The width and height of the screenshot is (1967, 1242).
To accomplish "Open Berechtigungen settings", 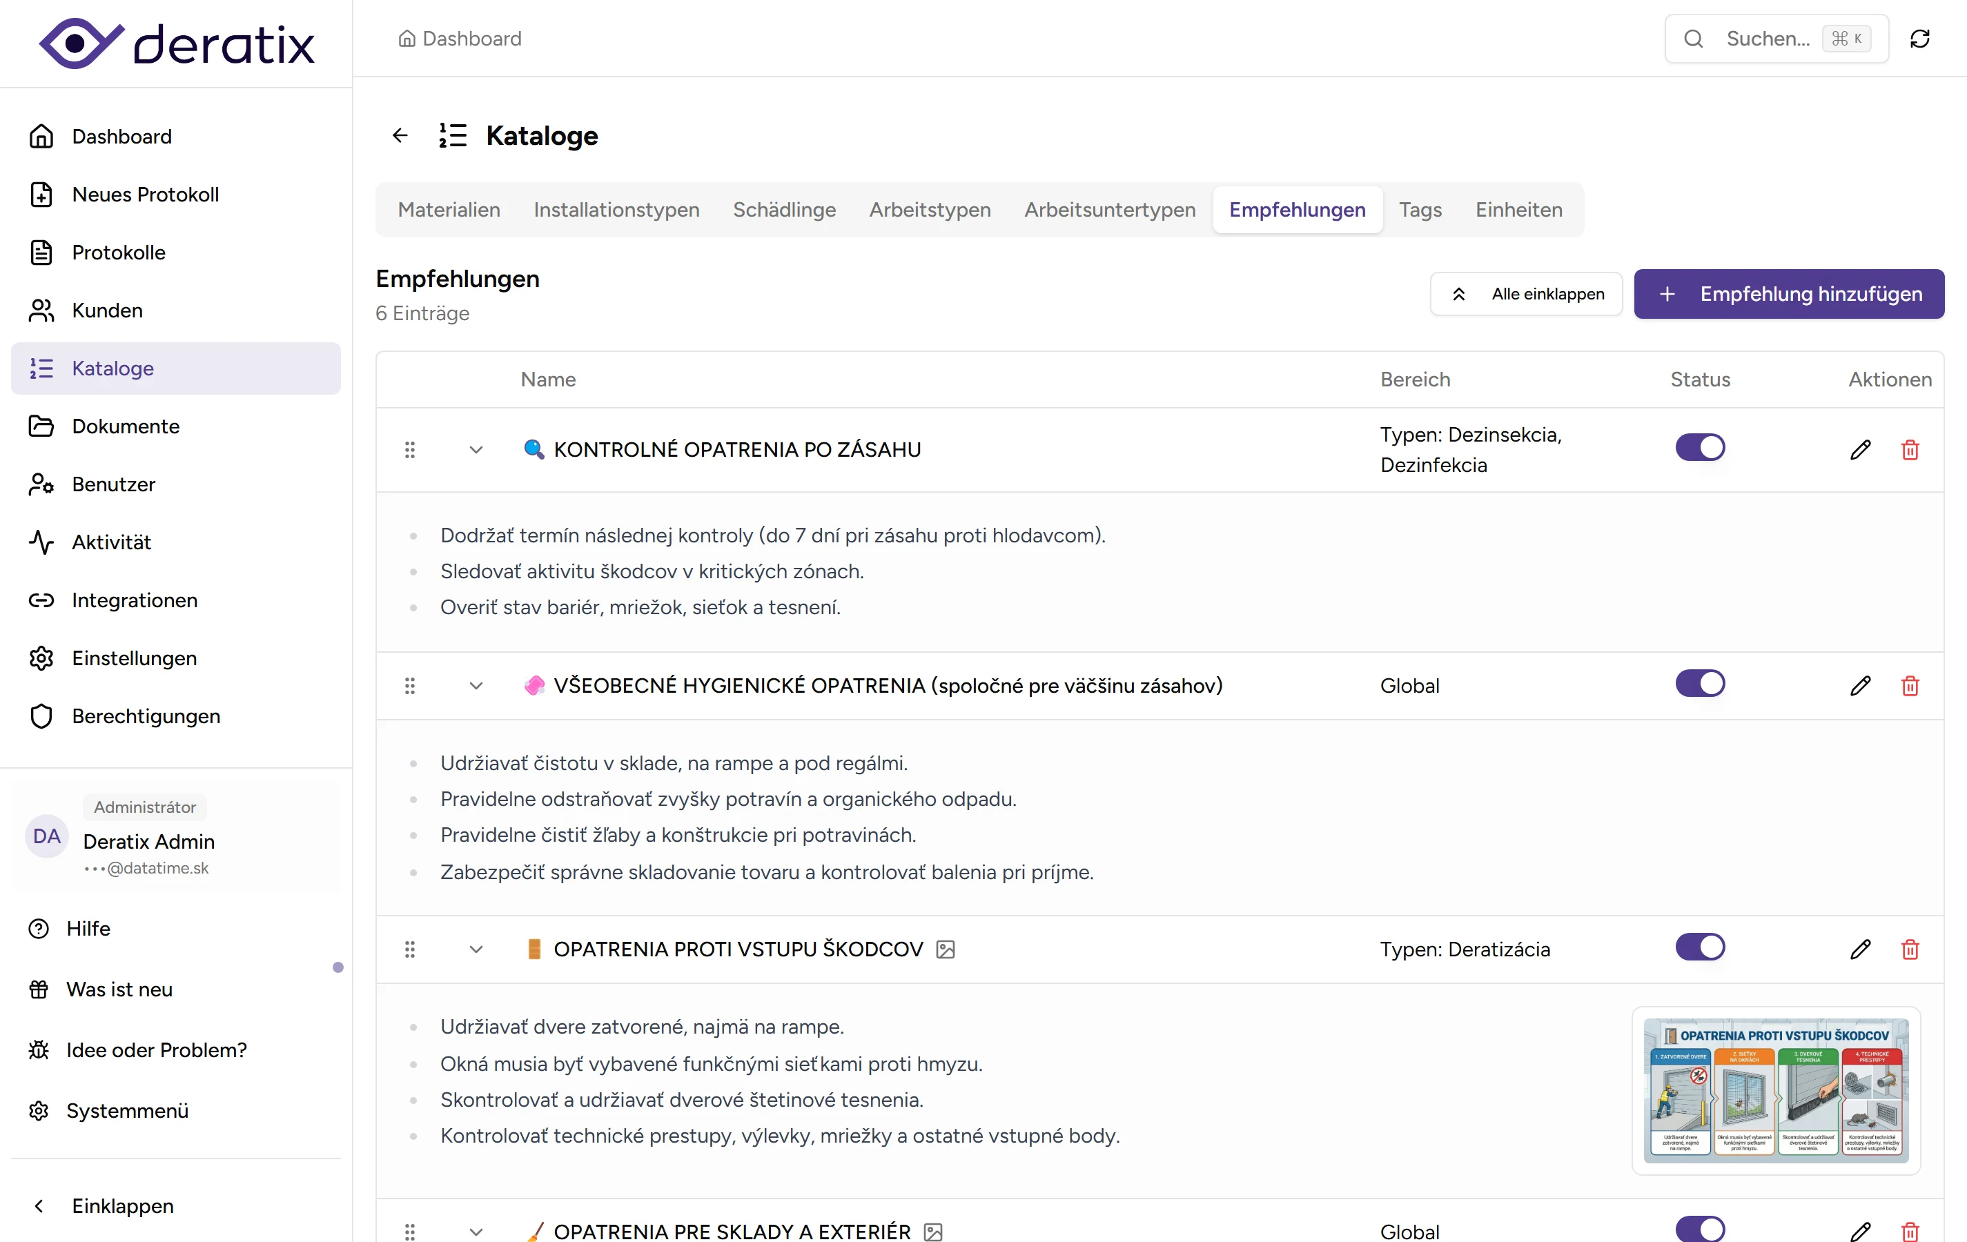I will 146,716.
